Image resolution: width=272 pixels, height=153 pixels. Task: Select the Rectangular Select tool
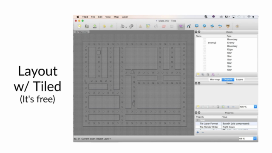[x=172, y=26]
